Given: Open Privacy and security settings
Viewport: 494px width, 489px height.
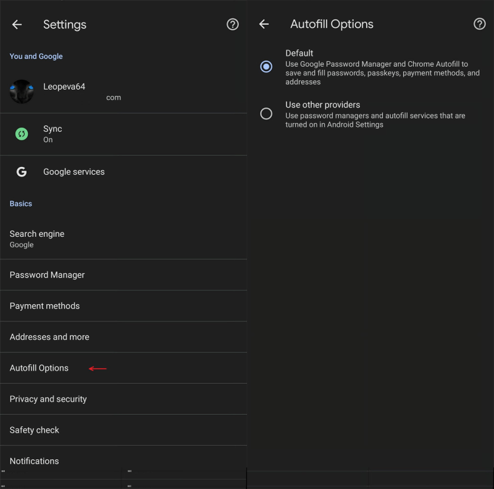Looking at the screenshot, I should click(48, 399).
